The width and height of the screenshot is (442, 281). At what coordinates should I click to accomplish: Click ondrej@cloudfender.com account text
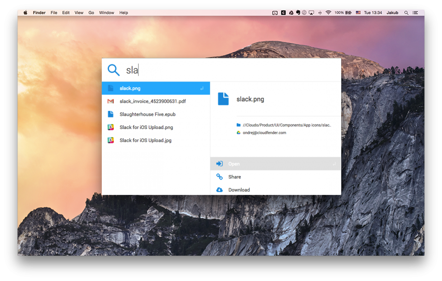[x=264, y=133]
